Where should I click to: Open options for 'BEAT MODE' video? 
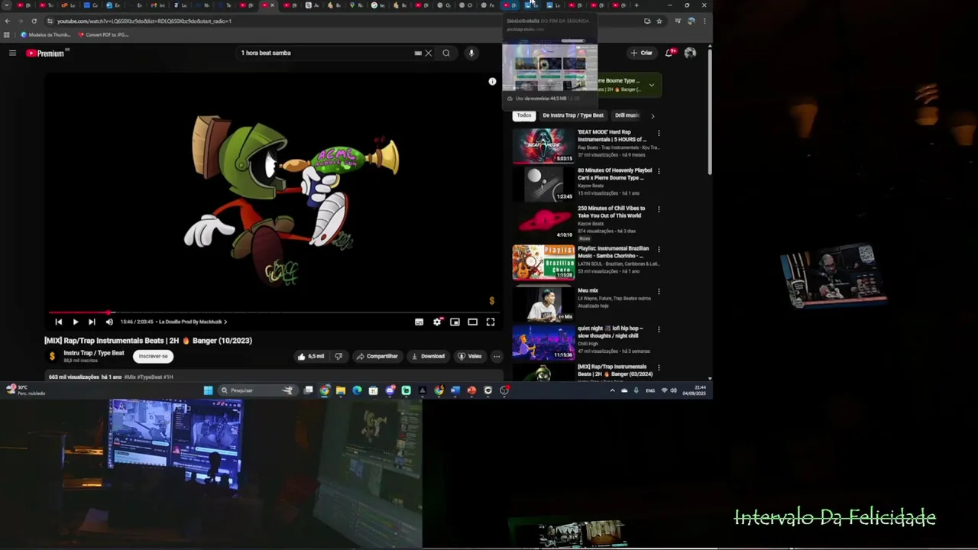659,133
